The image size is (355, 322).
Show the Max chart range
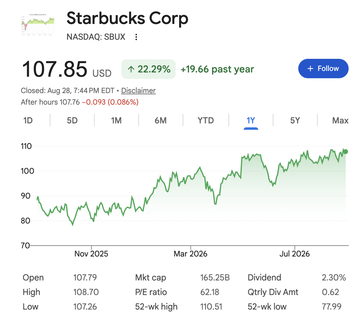tap(340, 120)
